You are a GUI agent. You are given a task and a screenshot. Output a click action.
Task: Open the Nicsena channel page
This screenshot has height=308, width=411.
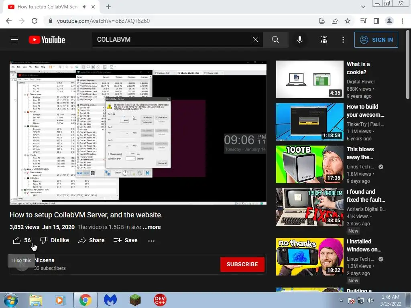(45, 260)
